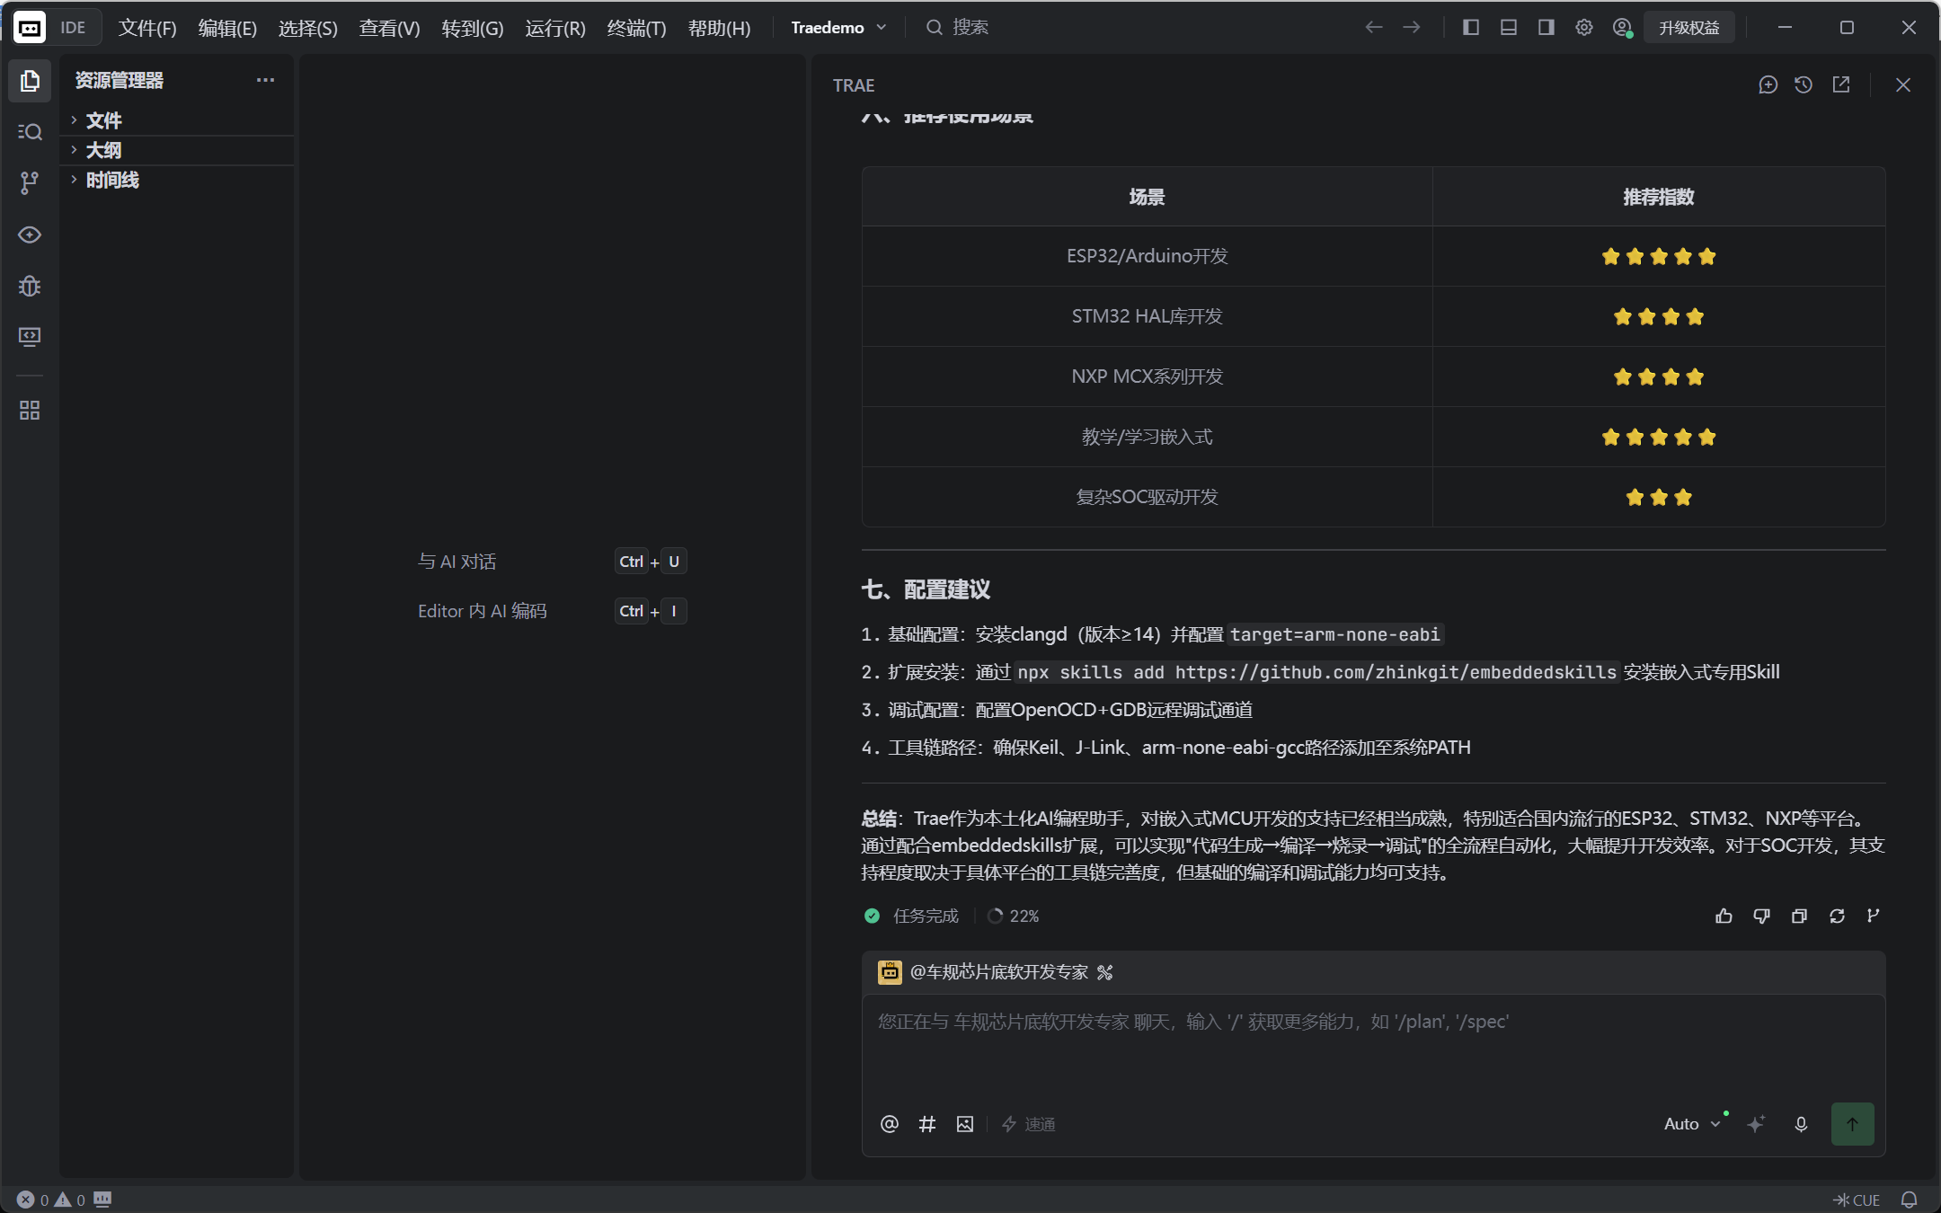Click the ESP32/Arduino开发 table cell
This screenshot has height=1213, width=1941.
1148,256
